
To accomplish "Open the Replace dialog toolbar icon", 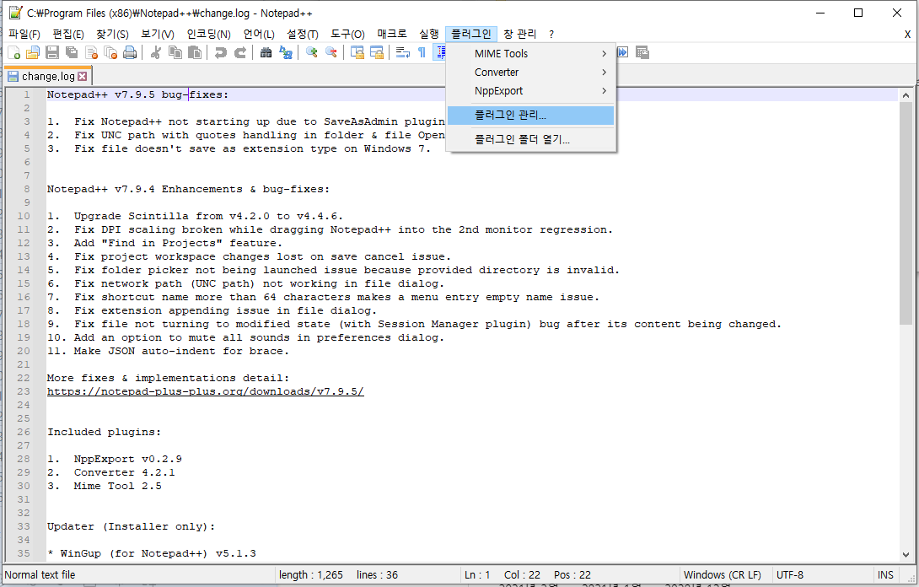I will [x=286, y=53].
